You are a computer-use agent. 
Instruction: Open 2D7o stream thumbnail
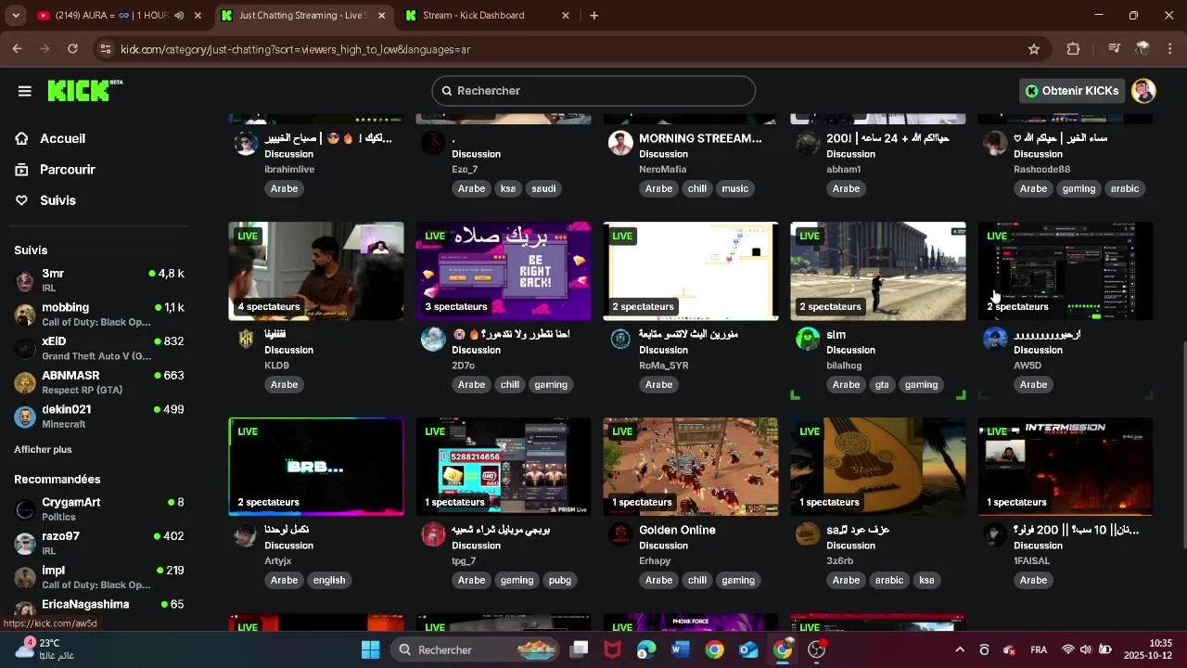[x=504, y=271]
